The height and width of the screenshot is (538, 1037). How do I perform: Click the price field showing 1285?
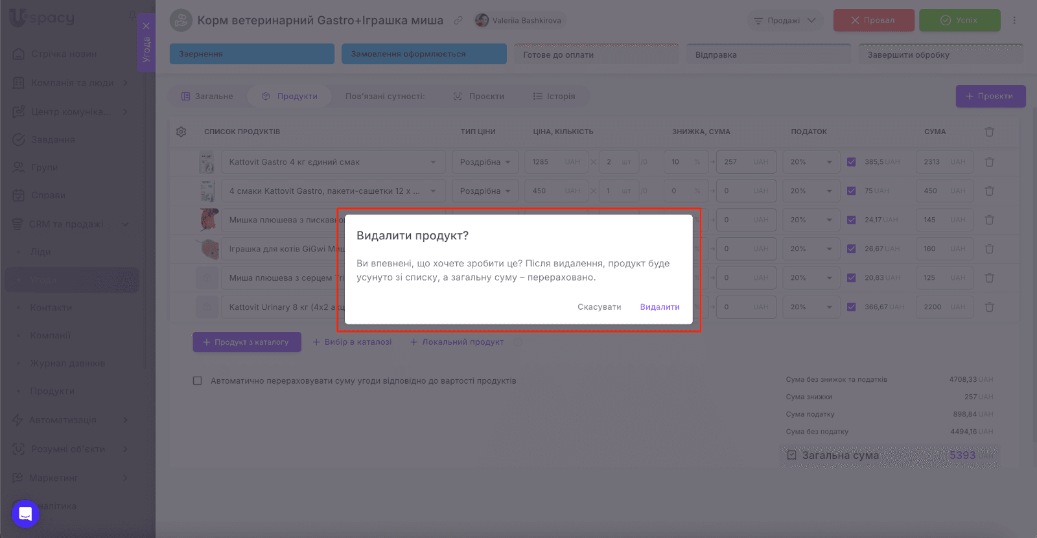556,162
